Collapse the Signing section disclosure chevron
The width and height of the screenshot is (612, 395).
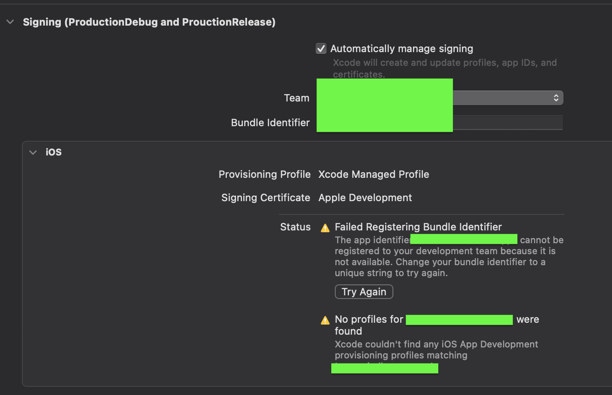tap(10, 22)
